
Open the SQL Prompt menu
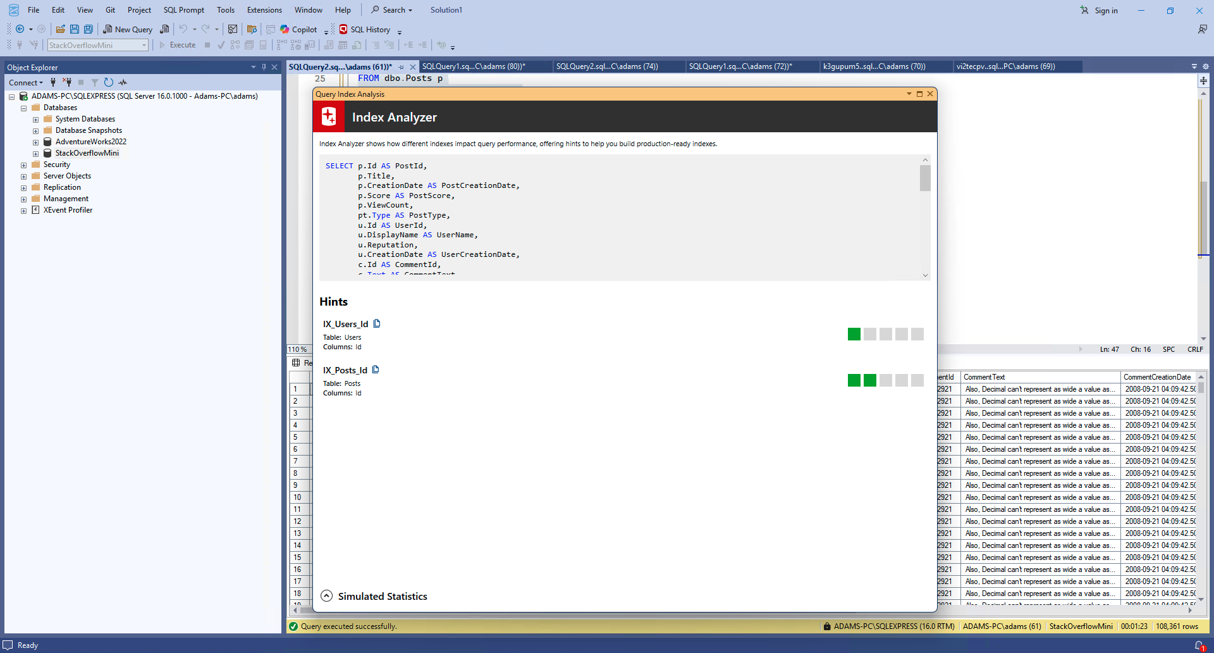click(183, 10)
